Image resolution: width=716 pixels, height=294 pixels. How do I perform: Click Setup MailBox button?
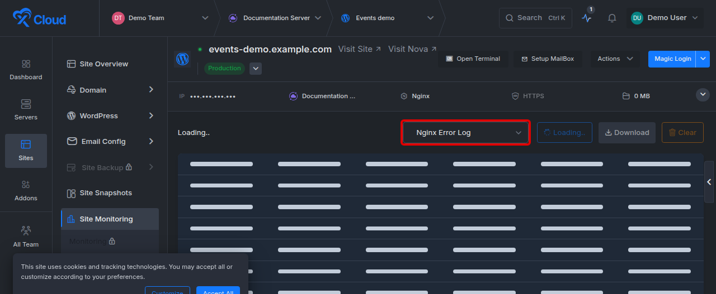[548, 59]
